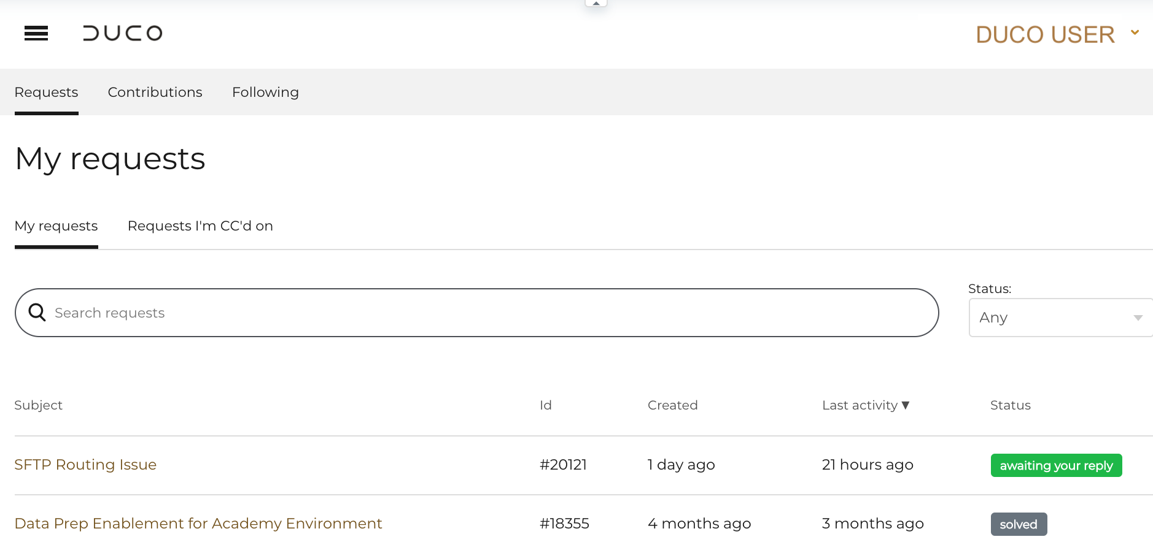The height and width of the screenshot is (553, 1153).
Task: Focus the Search requests field
Action: coord(476,313)
